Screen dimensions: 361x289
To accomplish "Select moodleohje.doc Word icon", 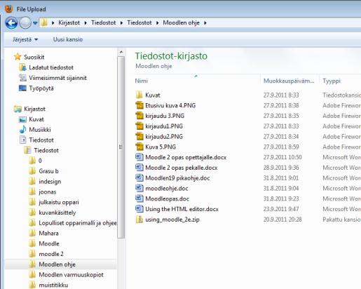I will pyautogui.click(x=139, y=188).
